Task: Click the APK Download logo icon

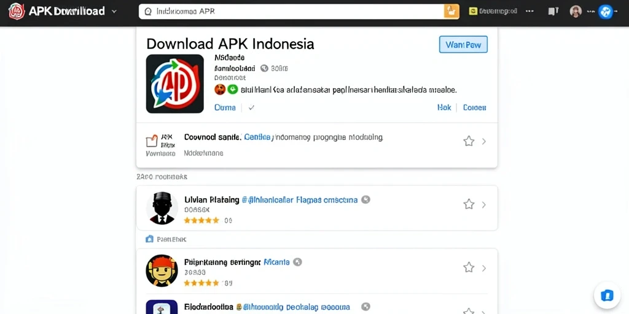Action: point(17,11)
